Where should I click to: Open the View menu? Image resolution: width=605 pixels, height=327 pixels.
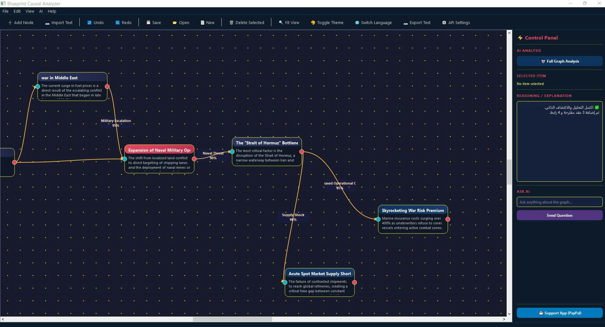(30, 11)
